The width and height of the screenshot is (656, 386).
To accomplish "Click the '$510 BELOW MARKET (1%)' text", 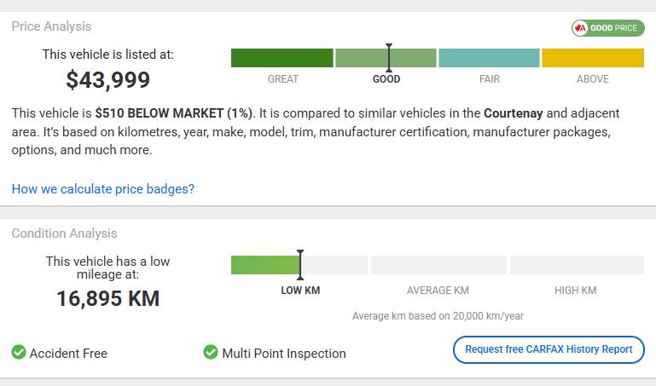I will coord(174,113).
